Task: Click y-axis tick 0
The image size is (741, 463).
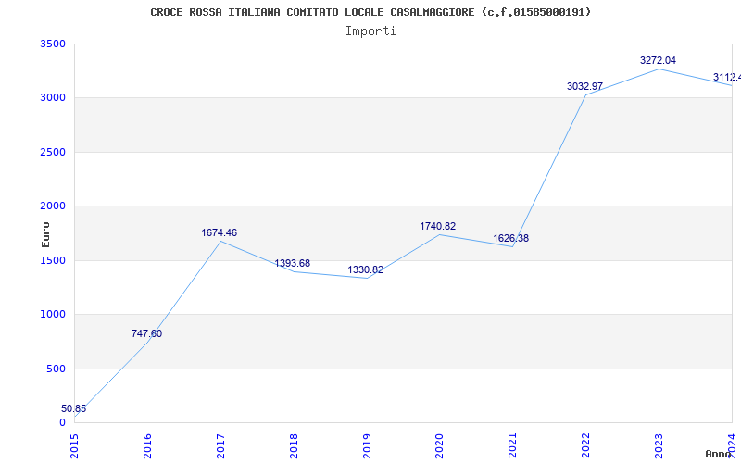Action: click(62, 422)
